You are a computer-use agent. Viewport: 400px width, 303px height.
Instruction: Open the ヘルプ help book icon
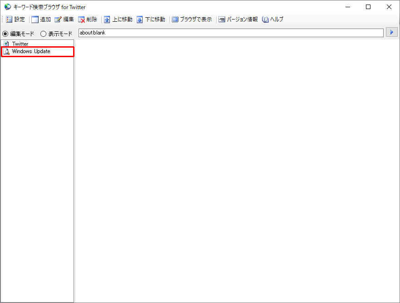click(265, 20)
